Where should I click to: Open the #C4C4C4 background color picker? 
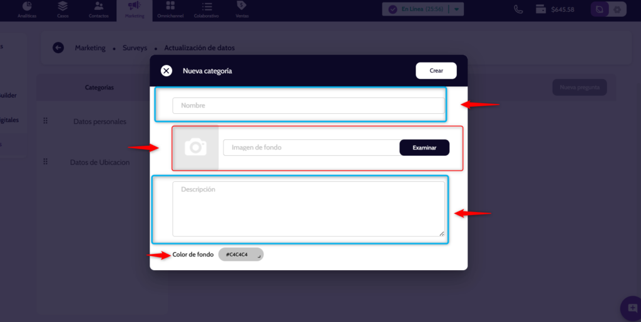(241, 254)
